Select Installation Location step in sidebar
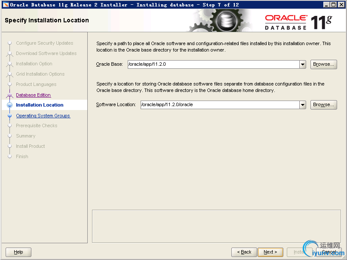The image size is (347, 260). click(40, 105)
